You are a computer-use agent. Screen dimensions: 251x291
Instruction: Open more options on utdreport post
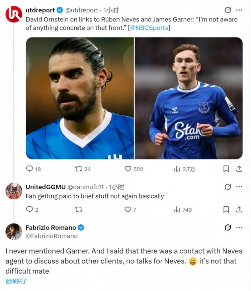pyautogui.click(x=239, y=10)
